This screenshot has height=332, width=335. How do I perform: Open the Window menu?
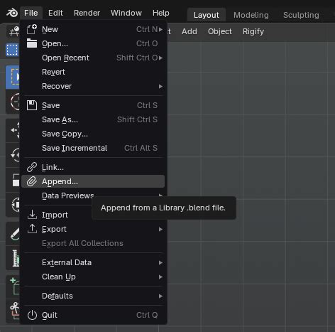126,13
